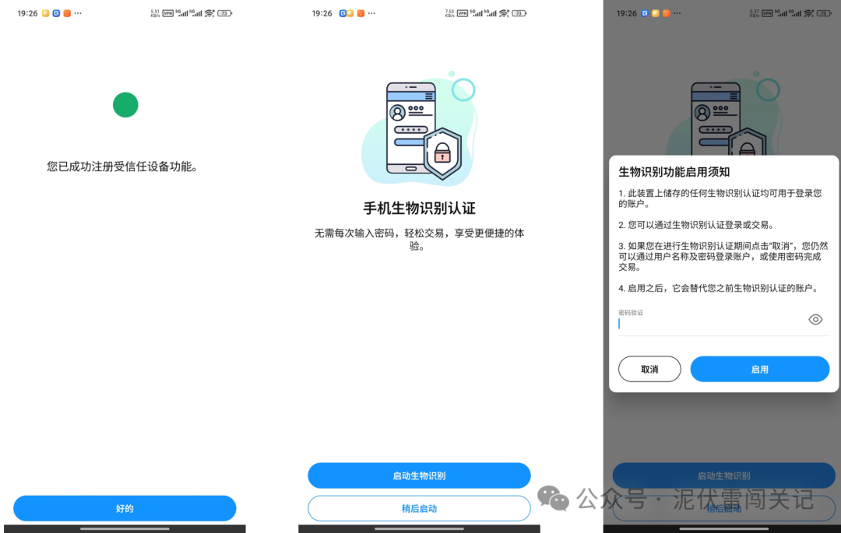Tap the 5G signal strength icon
This screenshot has height=533, width=841.
tap(182, 13)
